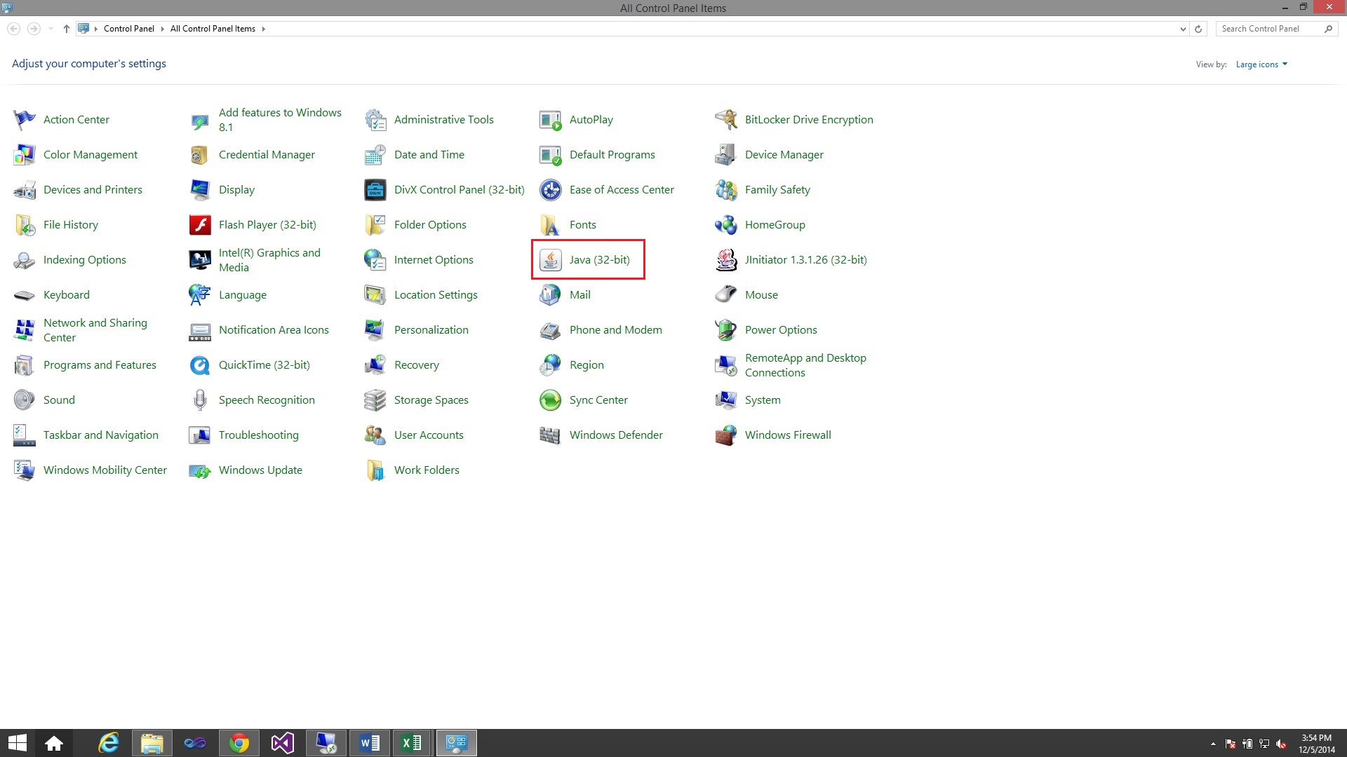Click the Search Control Panel field

point(1270,29)
